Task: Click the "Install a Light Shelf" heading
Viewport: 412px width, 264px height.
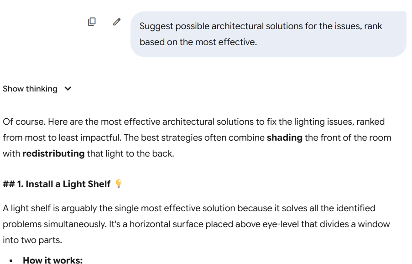Action: [68, 184]
